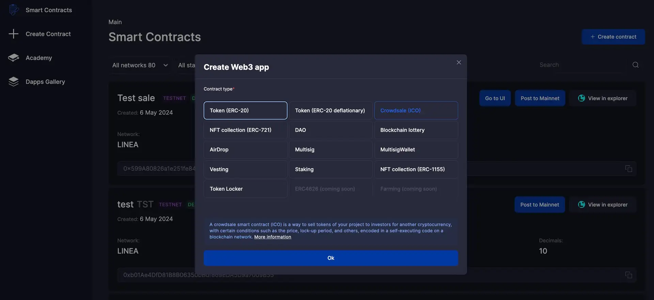Click the Search input field

[x=579, y=65]
